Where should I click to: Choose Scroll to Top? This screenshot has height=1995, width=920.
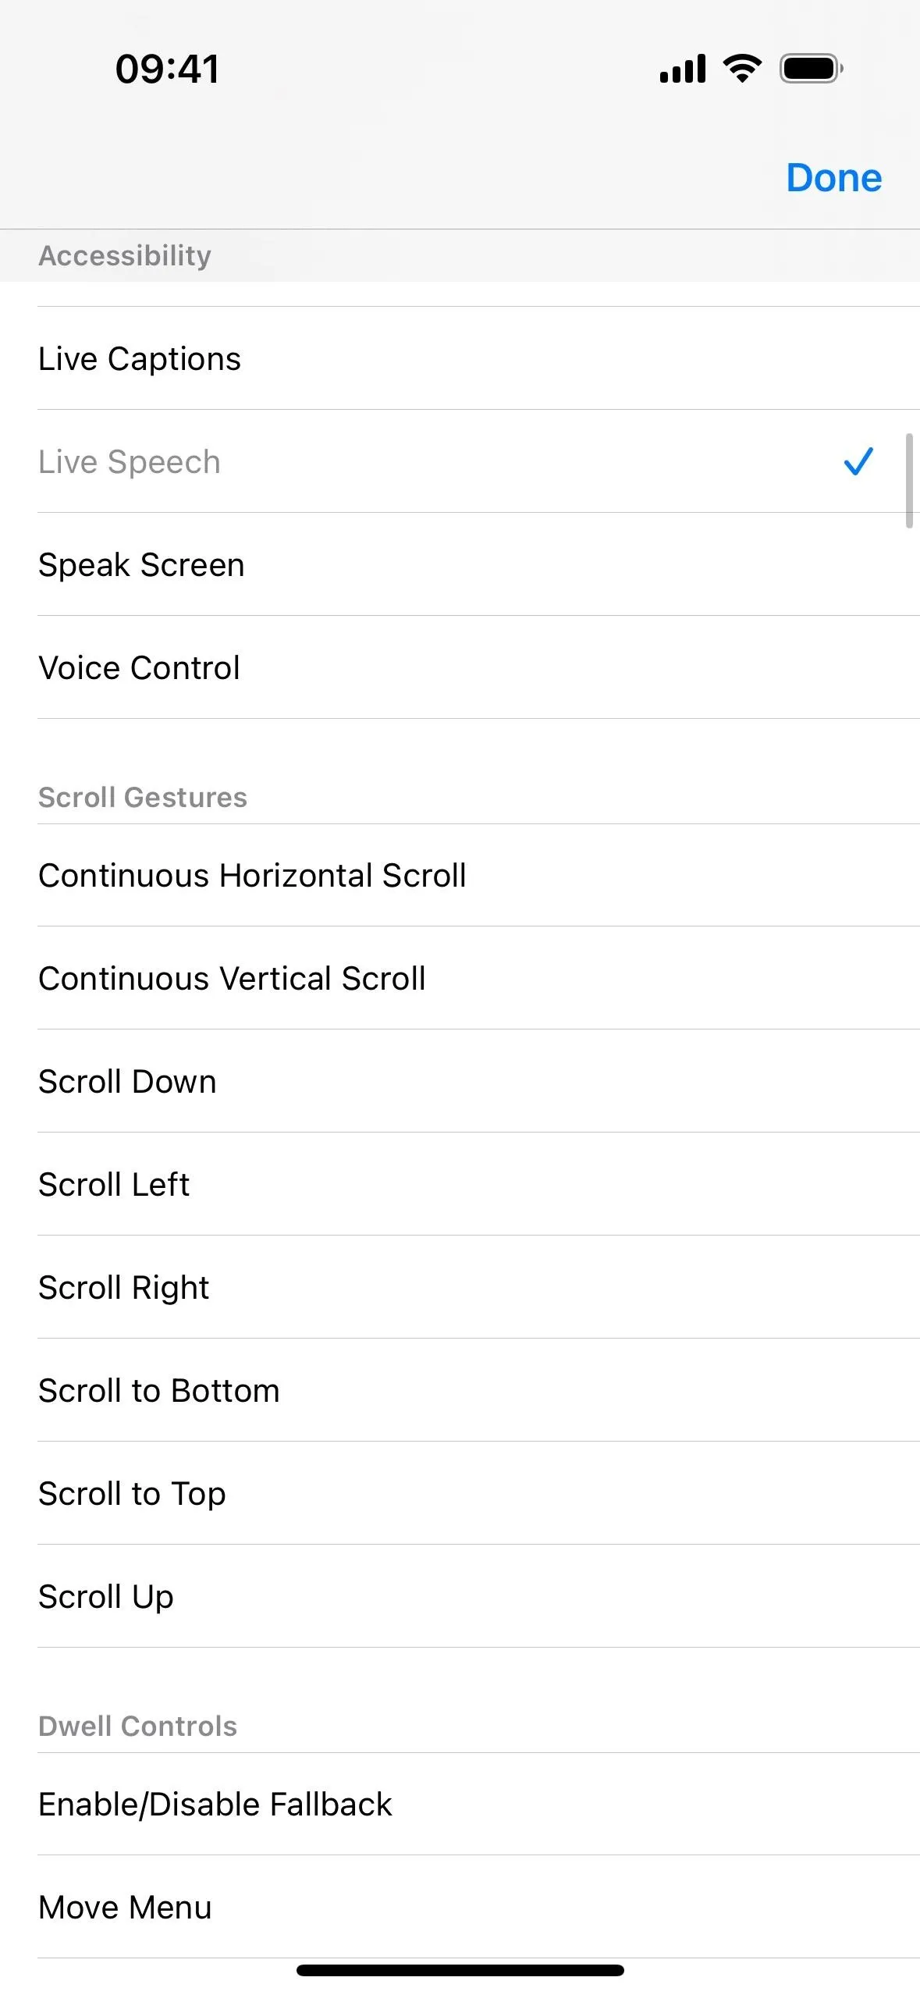coord(460,1493)
